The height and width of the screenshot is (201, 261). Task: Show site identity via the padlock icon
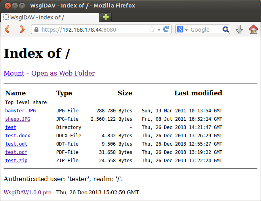pyautogui.click(x=36, y=30)
